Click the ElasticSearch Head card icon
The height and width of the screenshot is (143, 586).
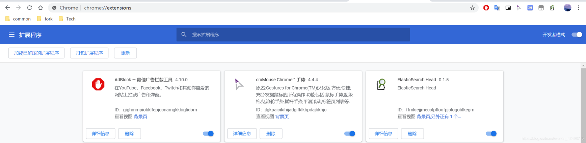point(381,84)
